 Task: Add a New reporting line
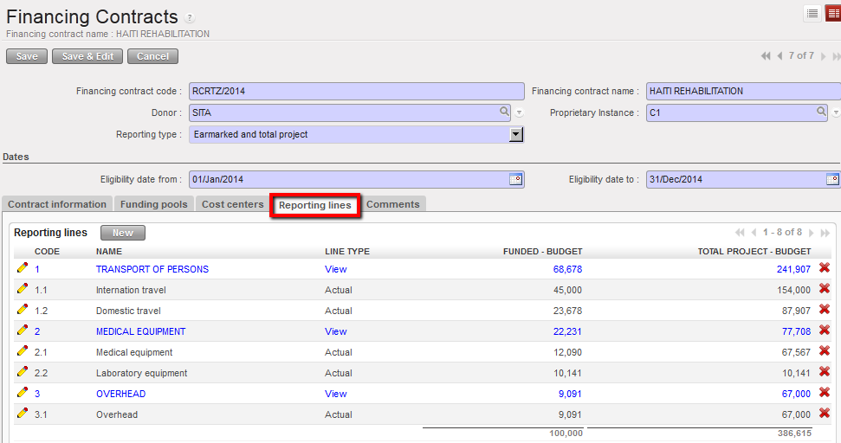[122, 233]
